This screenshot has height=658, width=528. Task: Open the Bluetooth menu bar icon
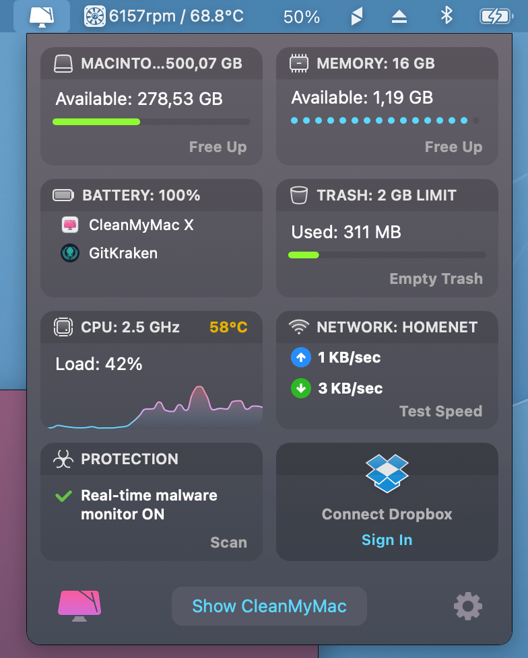click(446, 16)
